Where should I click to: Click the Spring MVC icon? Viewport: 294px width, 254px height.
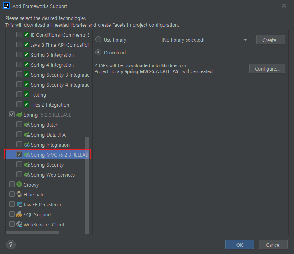[26, 155]
